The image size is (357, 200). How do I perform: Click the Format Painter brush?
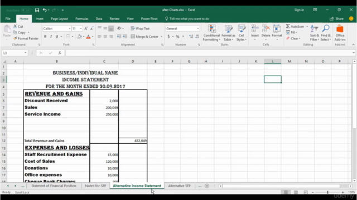click(x=15, y=38)
